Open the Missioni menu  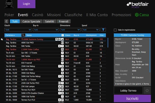(54, 15)
